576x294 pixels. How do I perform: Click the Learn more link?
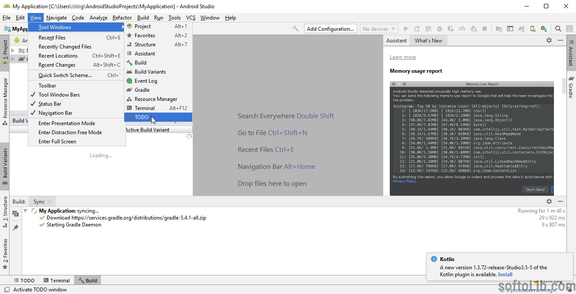tap(403, 57)
